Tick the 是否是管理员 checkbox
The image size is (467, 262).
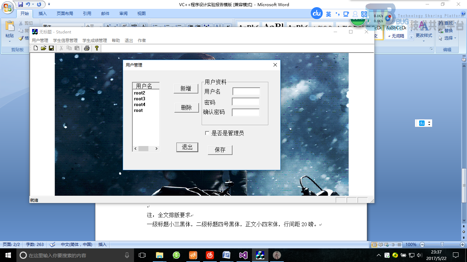207,133
